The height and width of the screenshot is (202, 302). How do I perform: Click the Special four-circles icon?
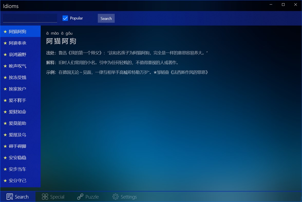tap(44, 197)
